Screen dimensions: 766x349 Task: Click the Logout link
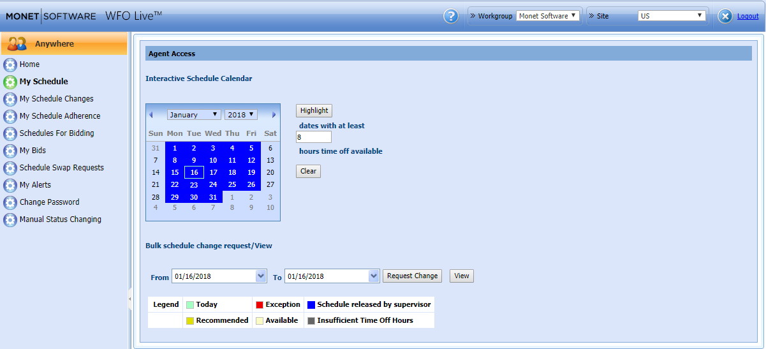(x=748, y=16)
